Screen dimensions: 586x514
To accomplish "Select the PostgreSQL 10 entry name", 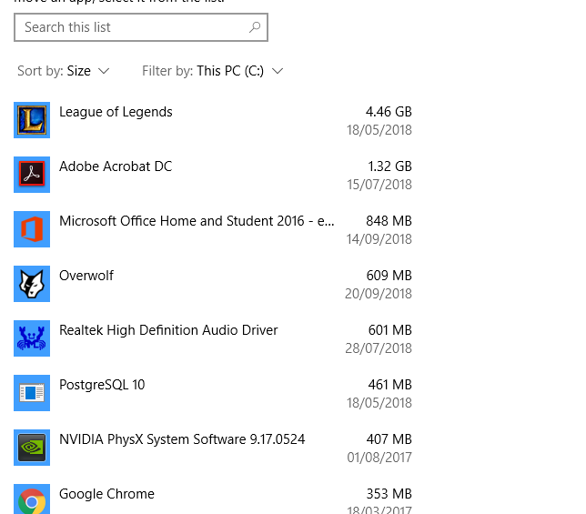I will (102, 385).
